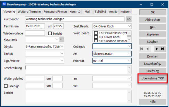Screen dimensions: 169x107
Task: Click the Übernahme TOP button
Action: point(153,78)
